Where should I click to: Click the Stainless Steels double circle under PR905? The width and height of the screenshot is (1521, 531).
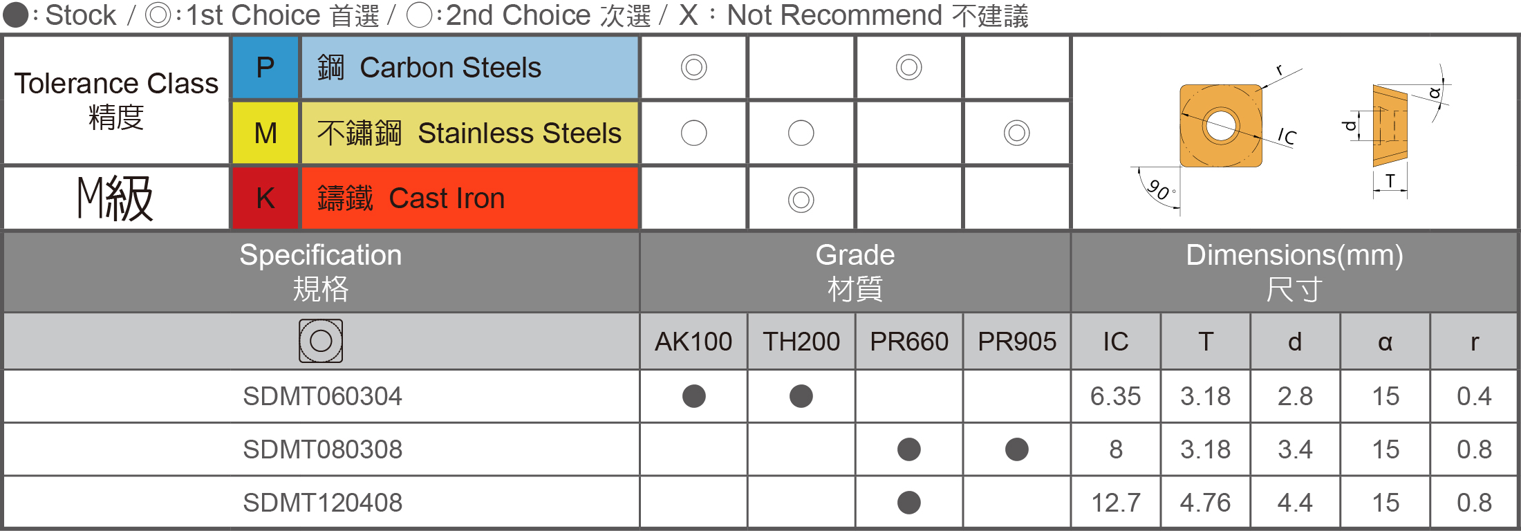pyautogui.click(x=1016, y=133)
